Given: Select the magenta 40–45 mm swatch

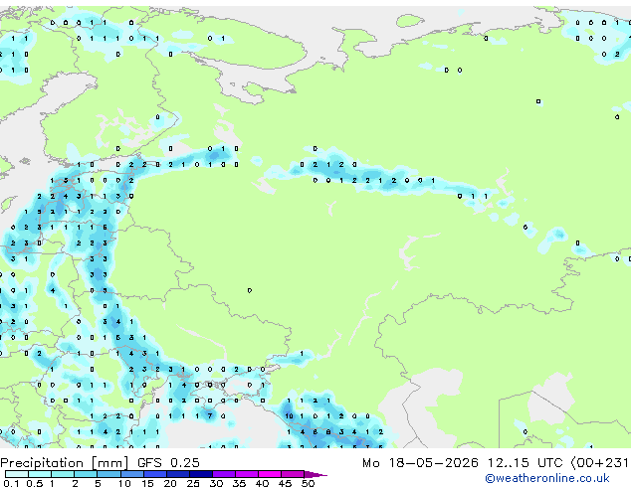Looking at the screenshot, I should coord(270,474).
